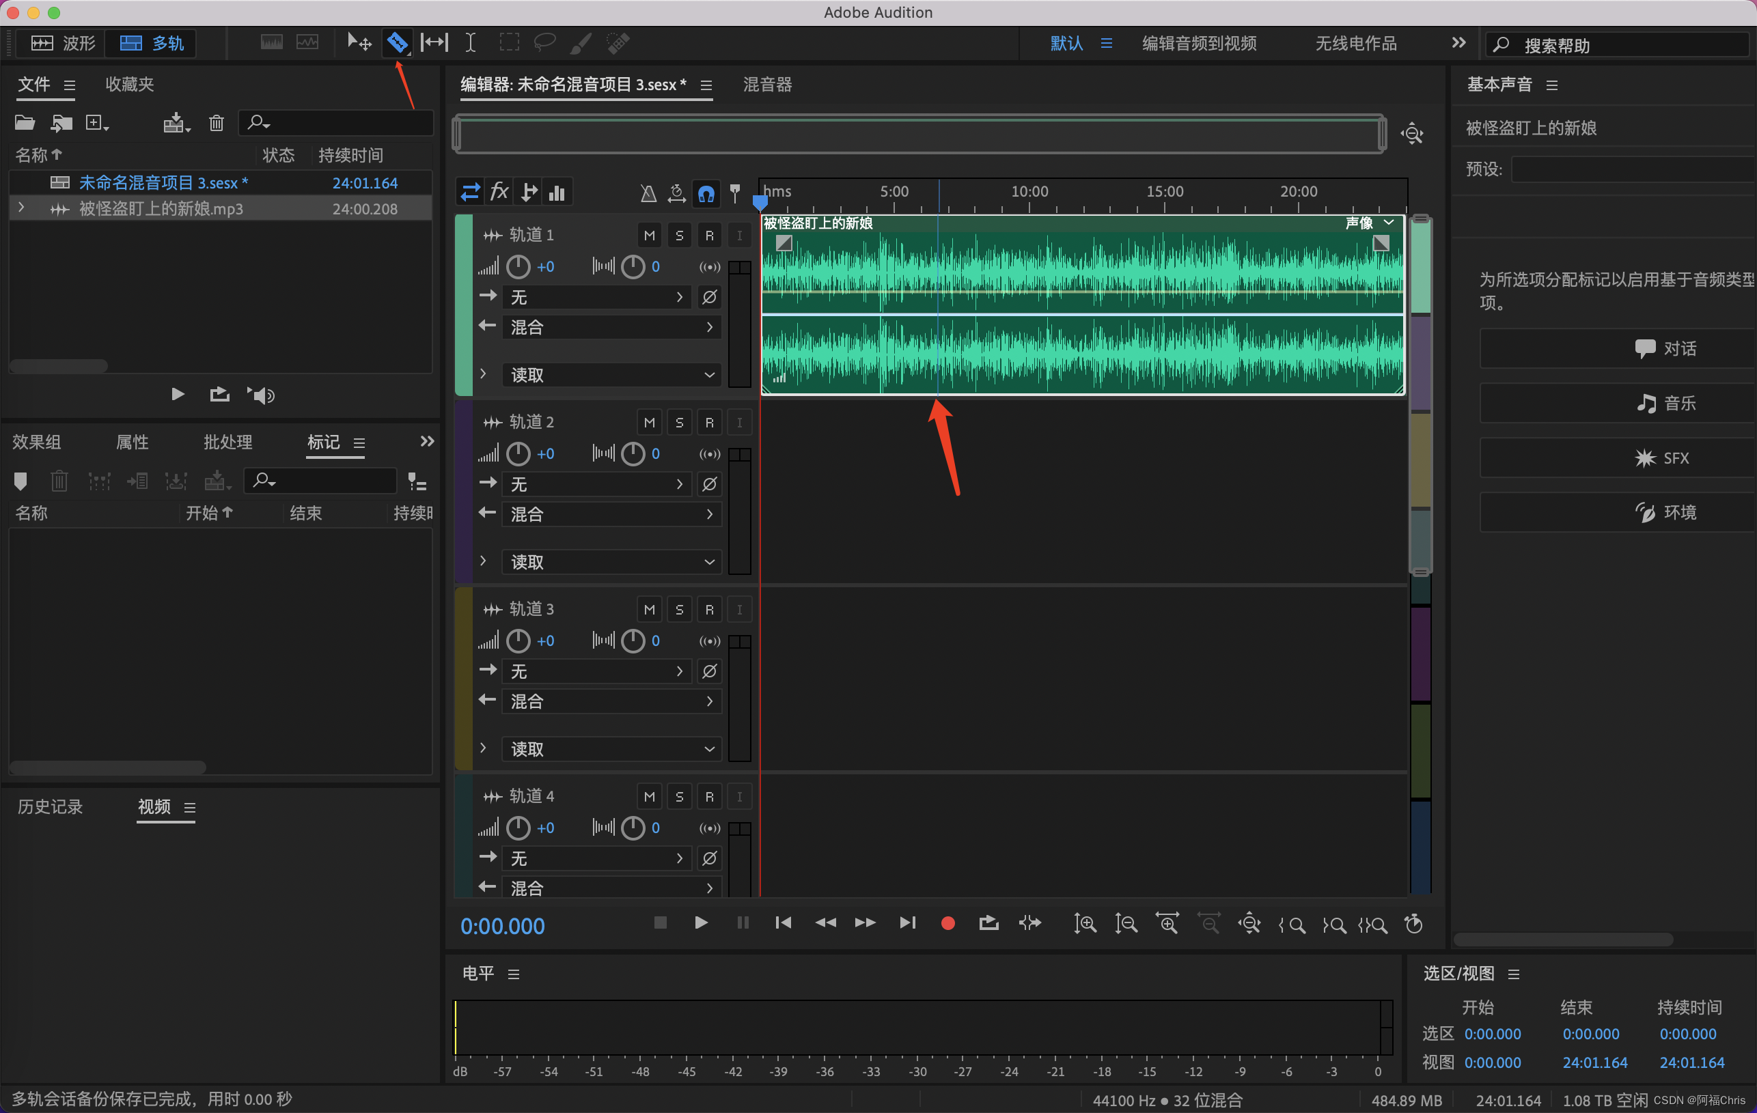Toggle the metronome icon in editor toolbar

click(648, 193)
